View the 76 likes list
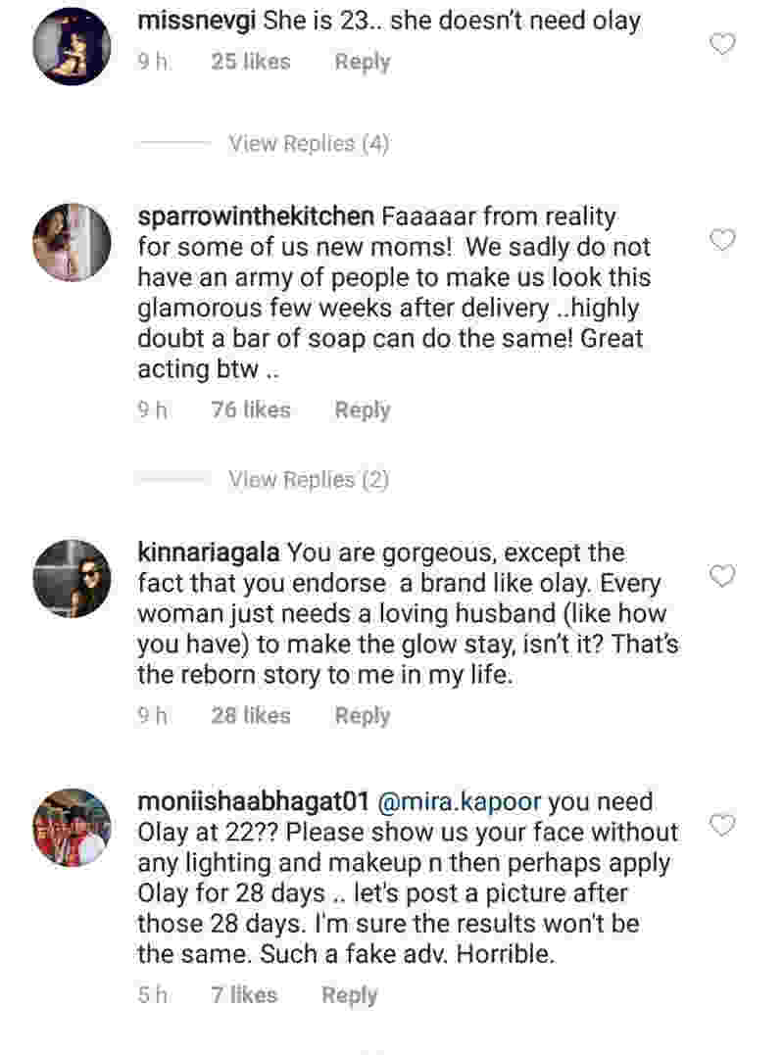This screenshot has width=784, height=1055. pos(251,410)
